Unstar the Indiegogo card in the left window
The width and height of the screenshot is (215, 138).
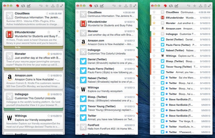pyautogui.click(x=49, y=94)
